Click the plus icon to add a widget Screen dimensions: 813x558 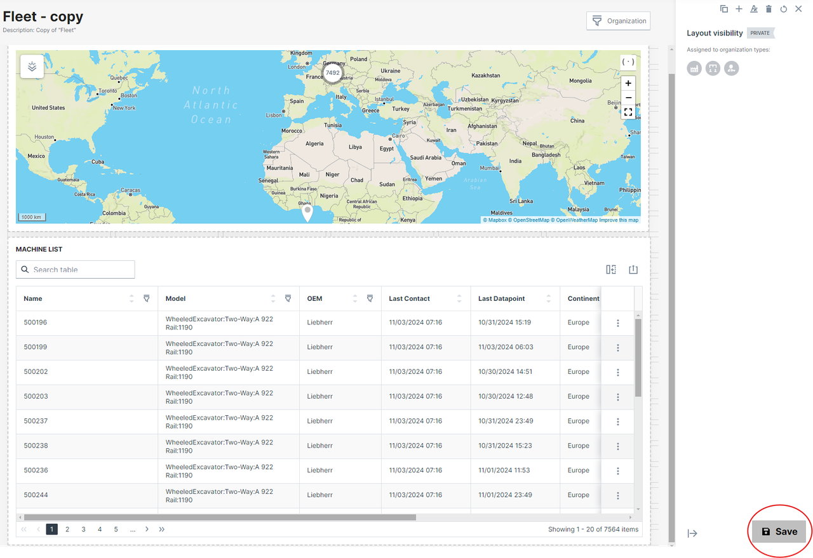tap(739, 9)
